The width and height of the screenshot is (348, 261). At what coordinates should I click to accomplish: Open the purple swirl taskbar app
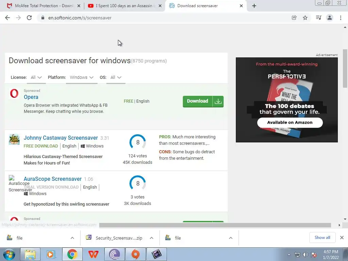115,254
